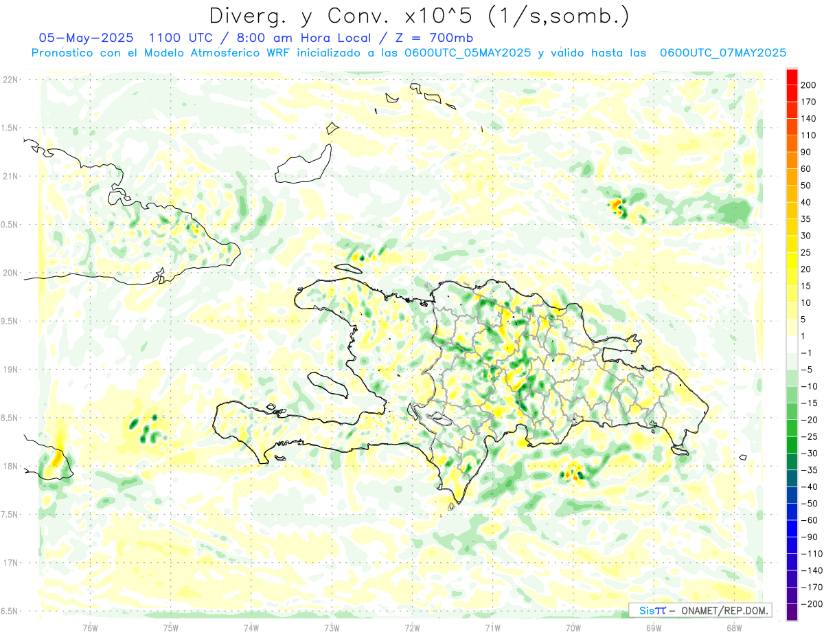Click the '-170' colorbar value
The width and height of the screenshot is (824, 637).
coord(811,588)
